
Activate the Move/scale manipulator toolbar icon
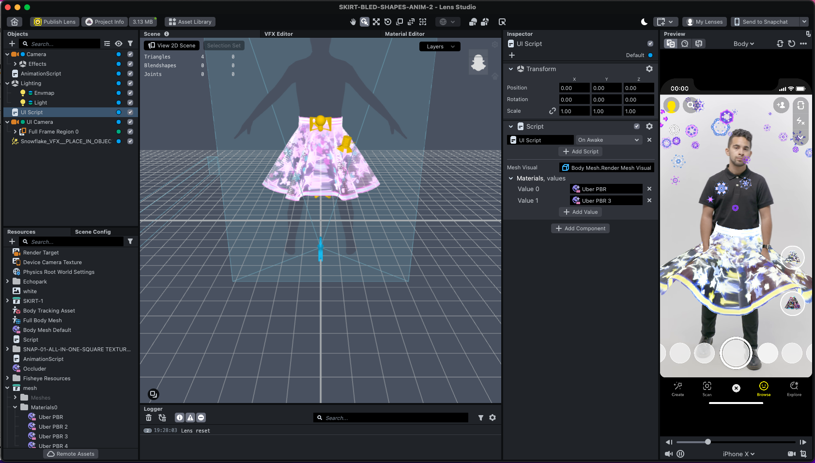376,22
